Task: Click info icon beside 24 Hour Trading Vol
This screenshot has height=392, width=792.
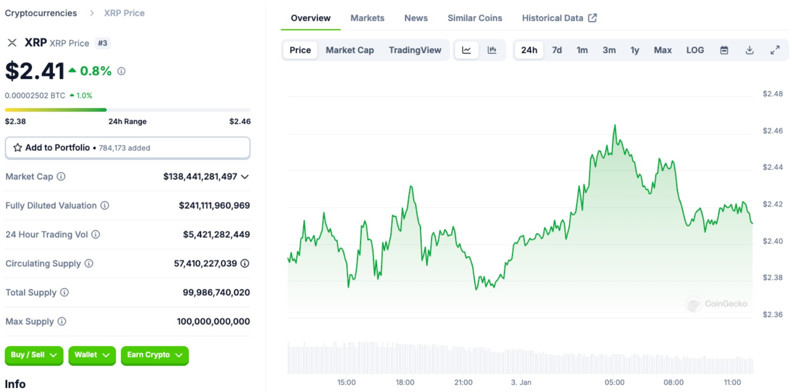Action: (x=96, y=235)
